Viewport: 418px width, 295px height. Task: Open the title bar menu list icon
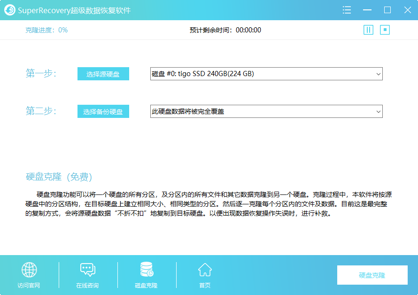coord(347,10)
